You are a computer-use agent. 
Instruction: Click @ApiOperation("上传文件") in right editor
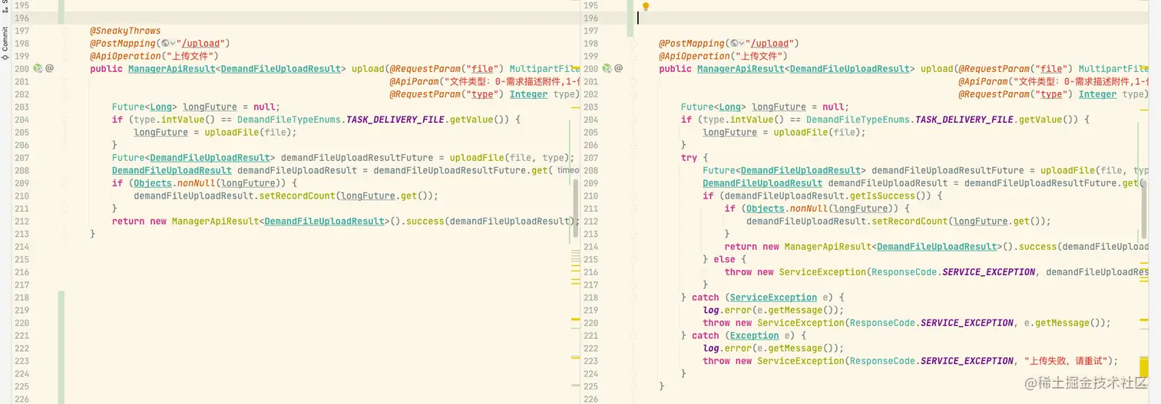(x=723, y=56)
